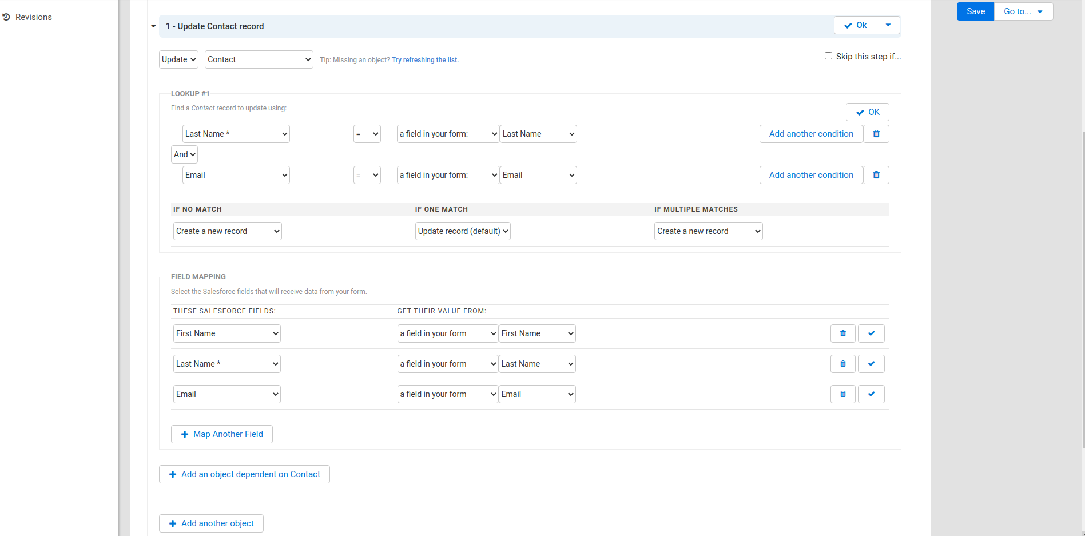
Task: Open the Email form field dropdown in lookup
Action: coord(538,175)
